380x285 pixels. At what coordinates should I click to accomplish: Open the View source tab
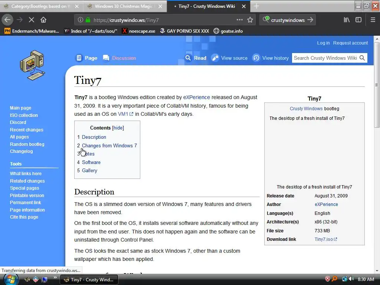click(x=229, y=58)
